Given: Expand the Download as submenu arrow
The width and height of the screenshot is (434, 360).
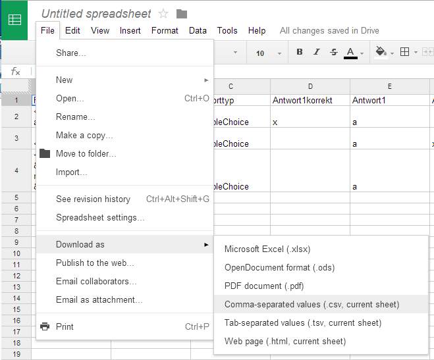Looking at the screenshot, I should click(206, 245).
